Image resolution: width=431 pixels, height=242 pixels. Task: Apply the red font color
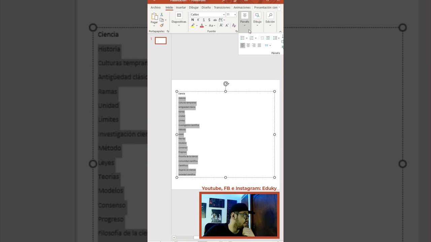click(202, 26)
